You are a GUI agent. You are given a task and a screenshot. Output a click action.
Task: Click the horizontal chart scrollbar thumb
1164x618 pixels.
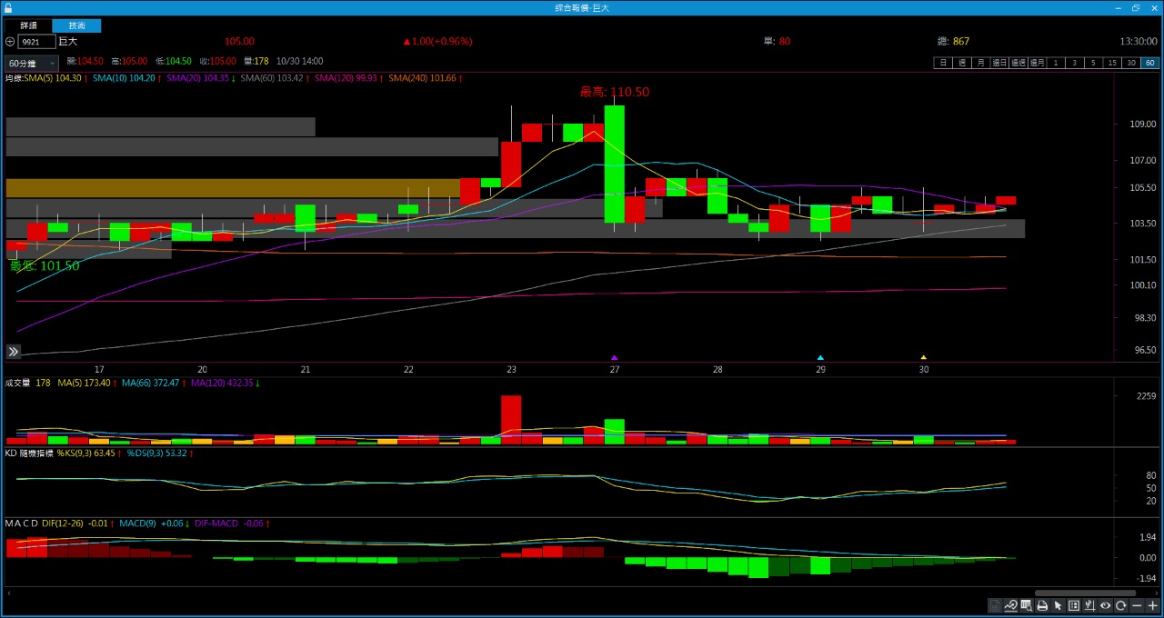coord(1084,593)
